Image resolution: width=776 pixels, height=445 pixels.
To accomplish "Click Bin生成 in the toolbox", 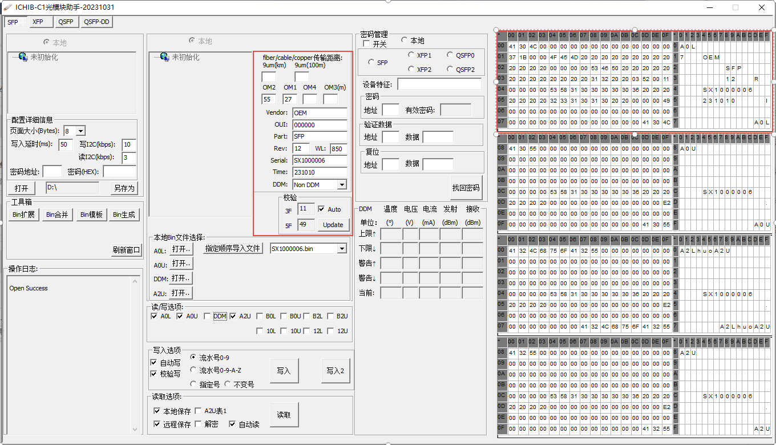I will click(124, 215).
